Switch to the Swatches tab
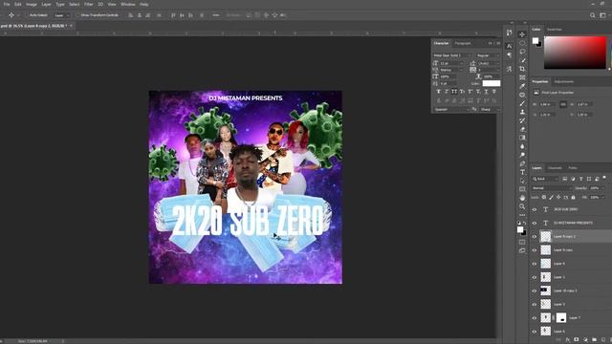The image size is (612, 344). pos(555,30)
